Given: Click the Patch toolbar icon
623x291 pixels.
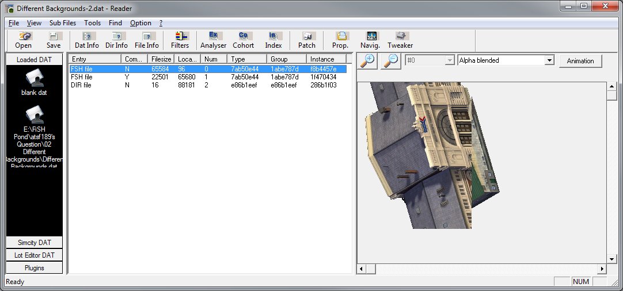Looking at the screenshot, I should coord(307,40).
